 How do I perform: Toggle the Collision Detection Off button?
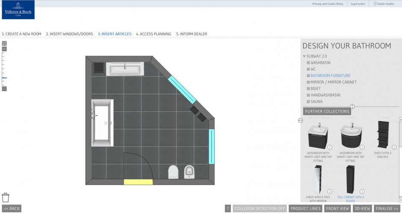(x=260, y=208)
